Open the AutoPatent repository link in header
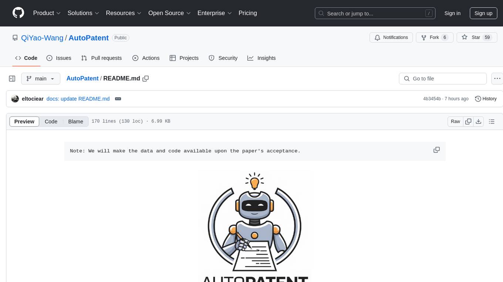 pos(88,38)
